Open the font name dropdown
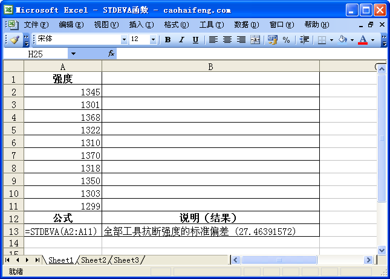Image resolution: width=390 pixels, height=279 pixels. (x=125, y=40)
